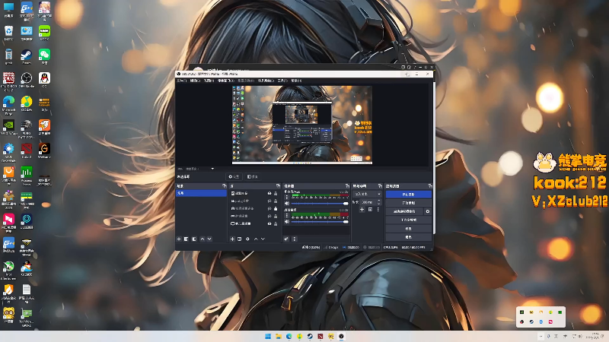Click the blue streaming button in Controls
The width and height of the screenshot is (609, 342).
click(408, 195)
